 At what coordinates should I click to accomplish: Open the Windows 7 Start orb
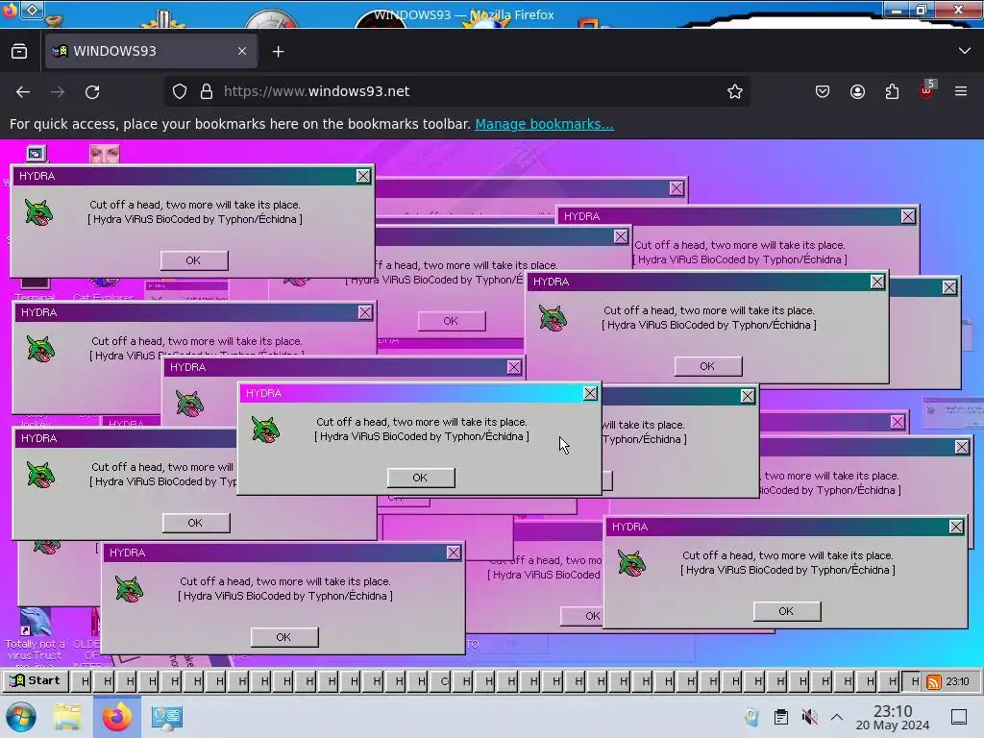click(x=21, y=717)
